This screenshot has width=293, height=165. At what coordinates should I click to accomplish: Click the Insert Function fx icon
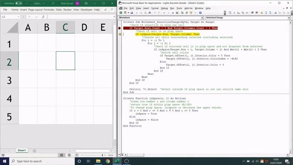click(x=43, y=17)
